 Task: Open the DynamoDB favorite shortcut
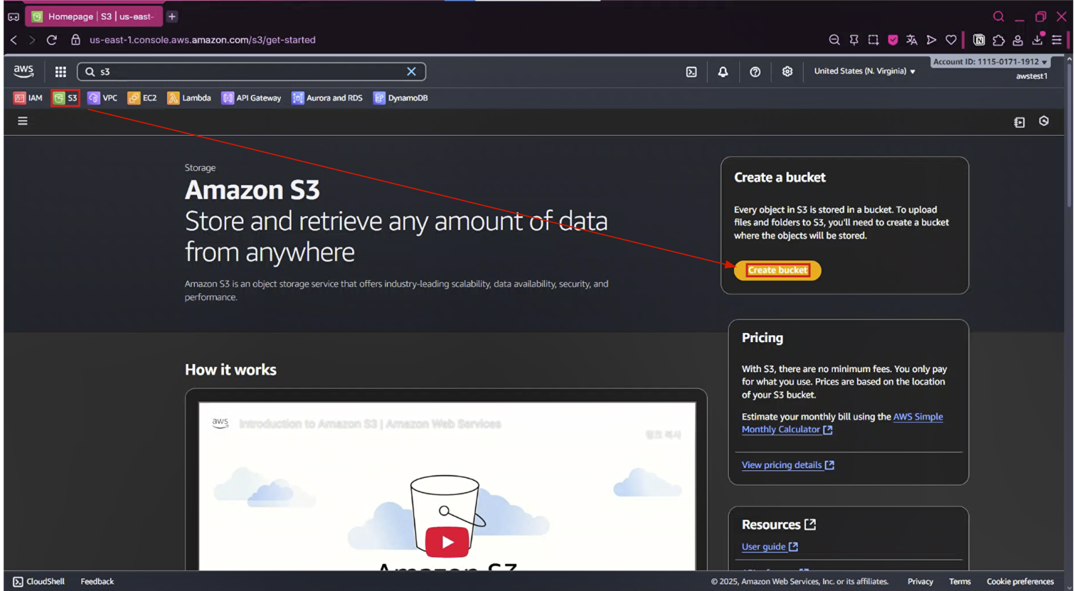tap(400, 98)
